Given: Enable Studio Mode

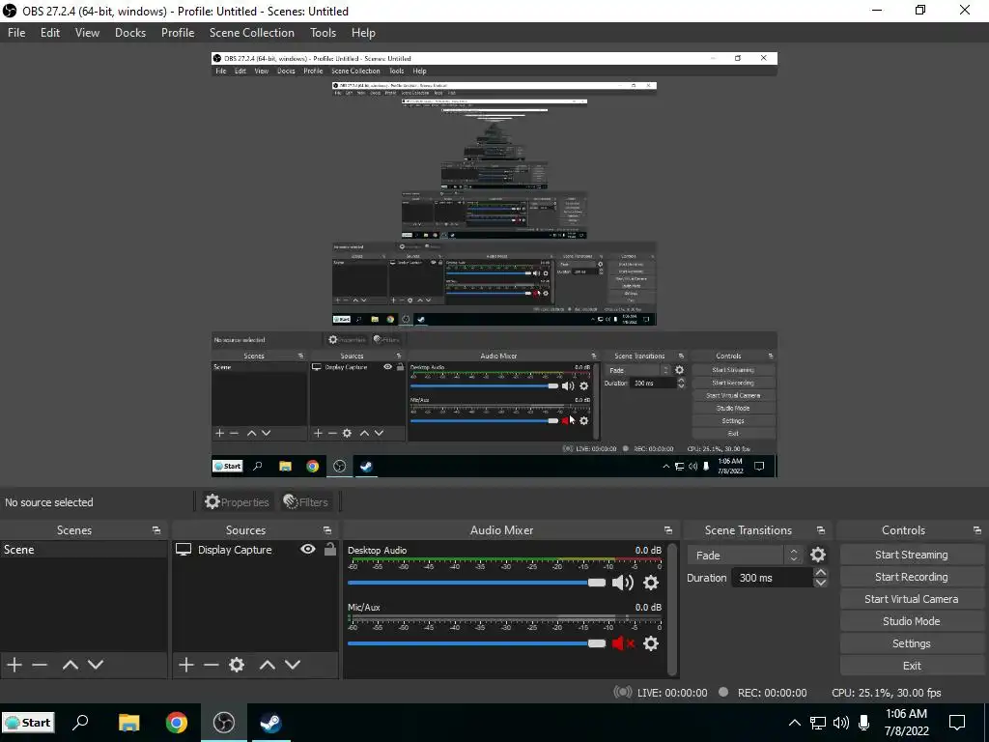Looking at the screenshot, I should (x=911, y=621).
